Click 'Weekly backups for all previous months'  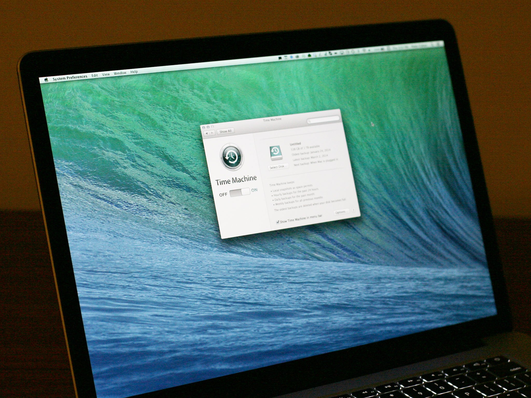click(298, 201)
